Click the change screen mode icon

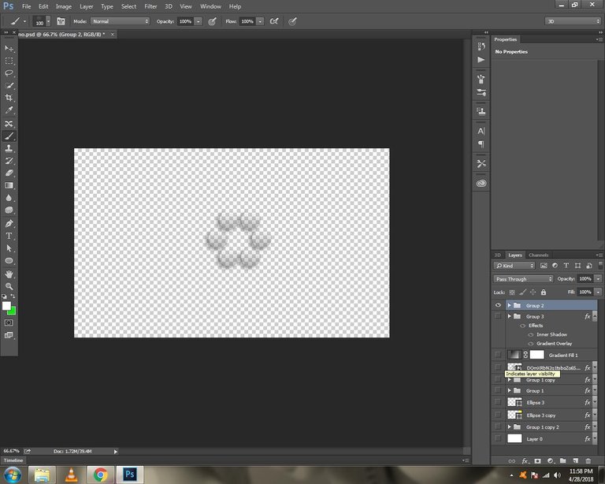(9, 335)
